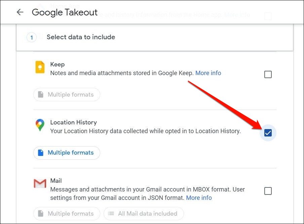Image resolution: width=304 pixels, height=224 pixels.
Task: Click the document icon in Location History formats button
Action: pos(40,153)
